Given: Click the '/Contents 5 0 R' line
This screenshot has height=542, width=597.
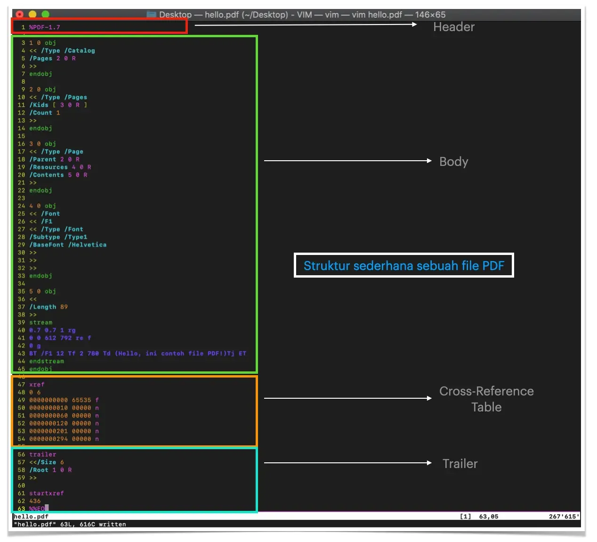Looking at the screenshot, I should pos(58,175).
